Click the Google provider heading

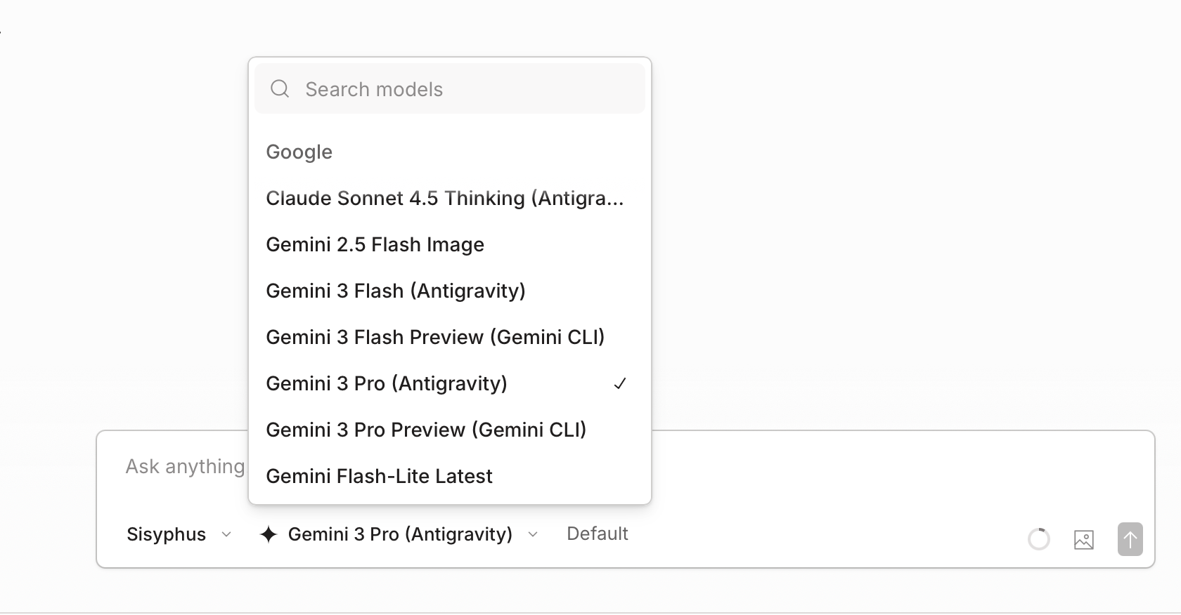pos(299,152)
